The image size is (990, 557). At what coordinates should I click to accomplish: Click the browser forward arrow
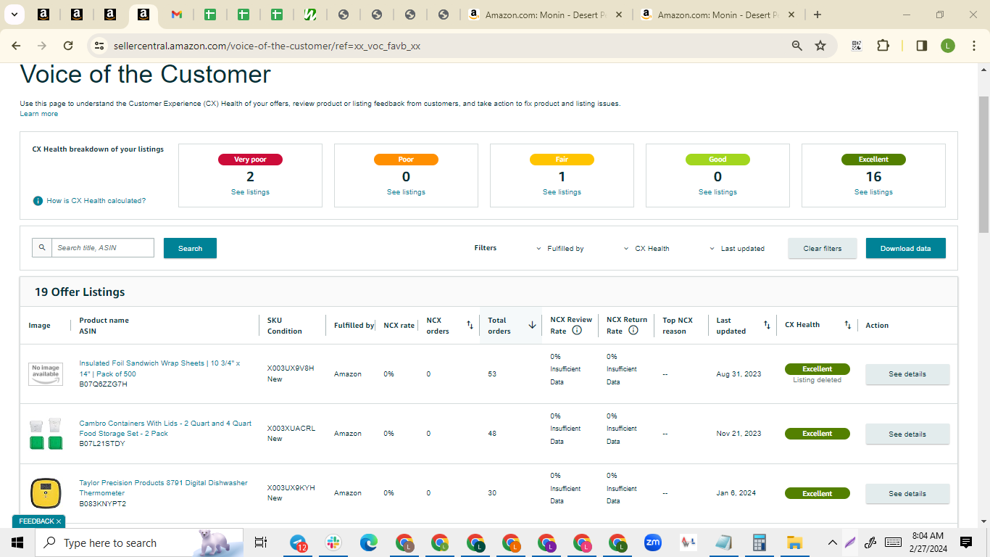[42, 46]
